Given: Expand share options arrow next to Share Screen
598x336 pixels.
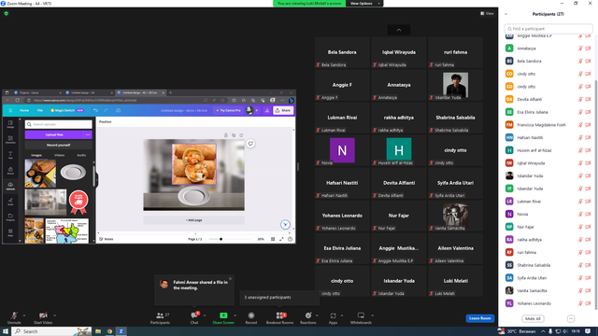Looking at the screenshot, I should pyautogui.click(x=235, y=315).
